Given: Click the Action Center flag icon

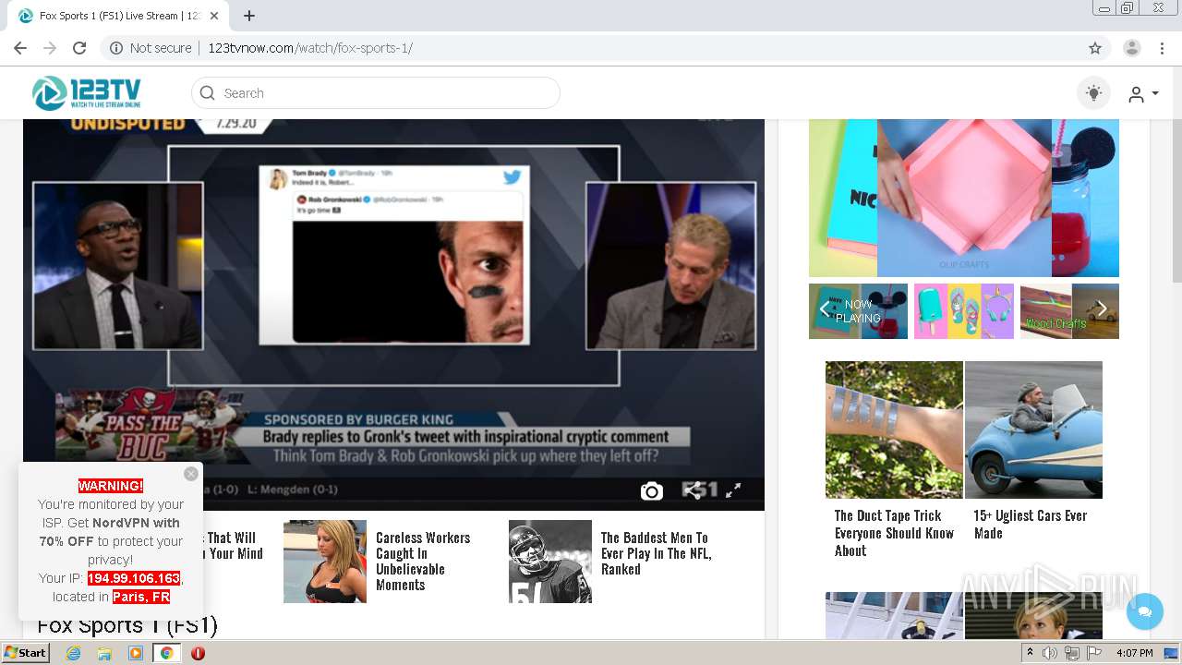Looking at the screenshot, I should 1094,653.
